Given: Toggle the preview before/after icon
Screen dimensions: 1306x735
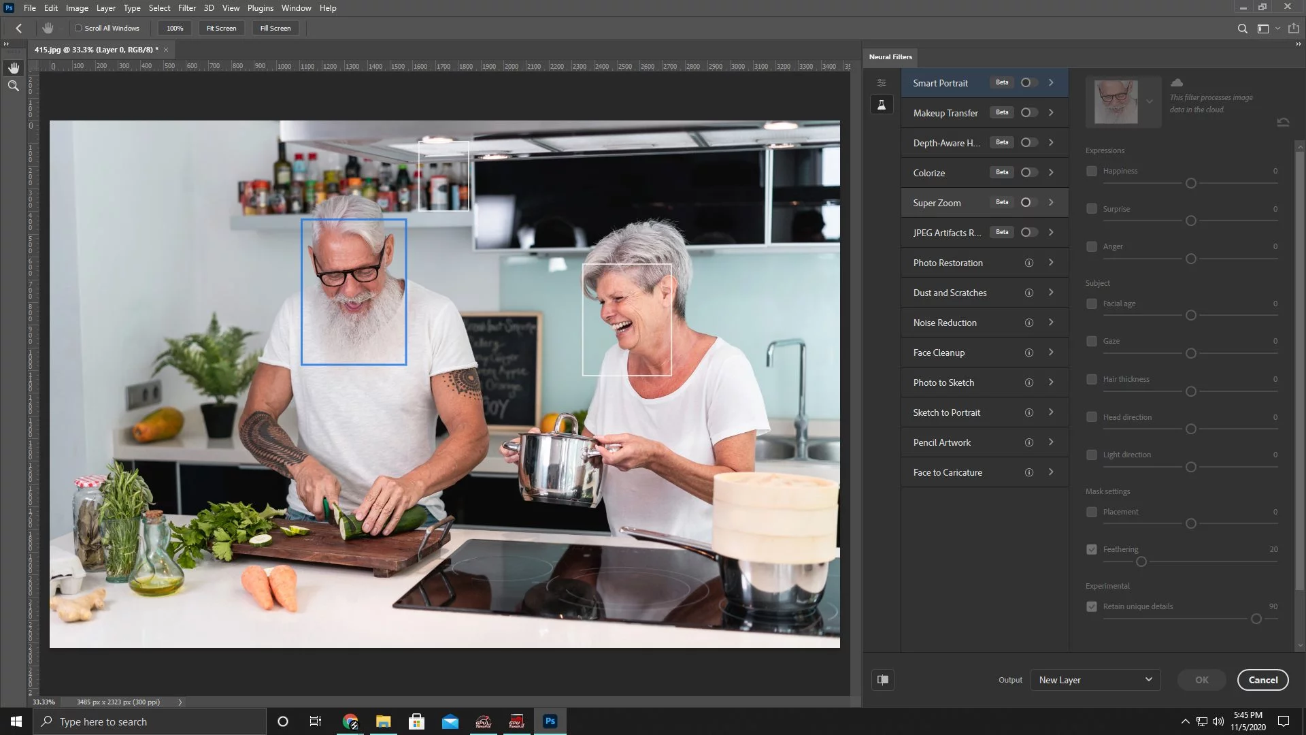Looking at the screenshot, I should [883, 679].
